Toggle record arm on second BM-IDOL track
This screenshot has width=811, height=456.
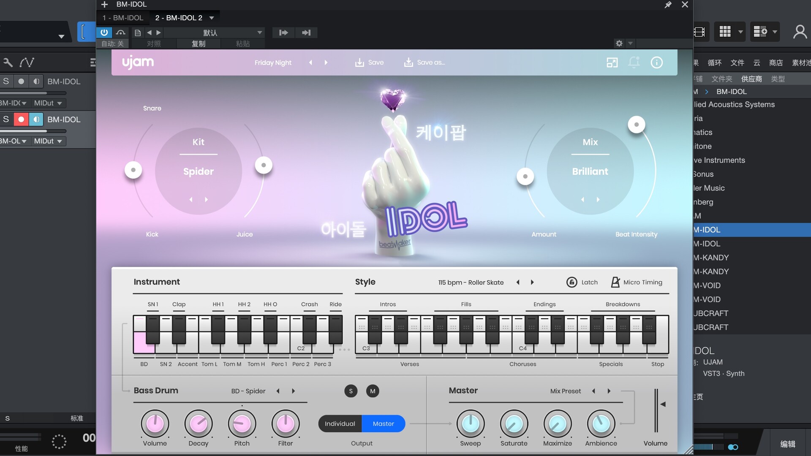point(21,119)
